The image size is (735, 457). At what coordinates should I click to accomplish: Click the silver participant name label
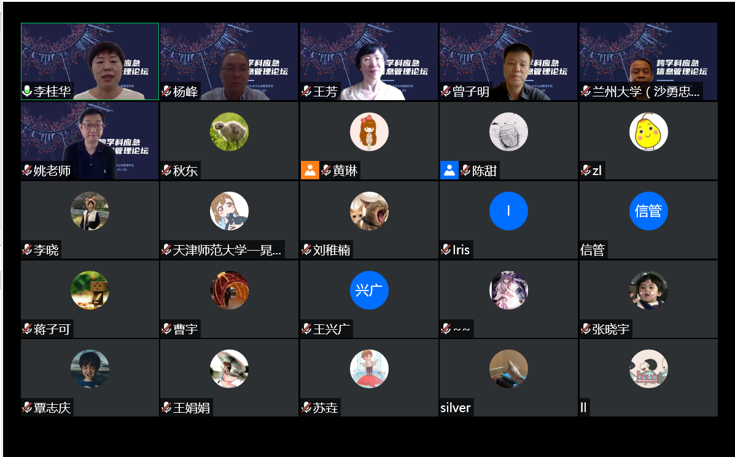[456, 407]
